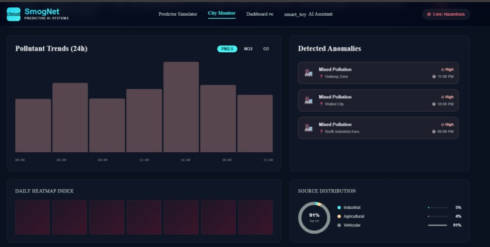Viewport: 490px width, 247px height.
Task: Click the Live: Hazardous status badge
Action: (446, 15)
